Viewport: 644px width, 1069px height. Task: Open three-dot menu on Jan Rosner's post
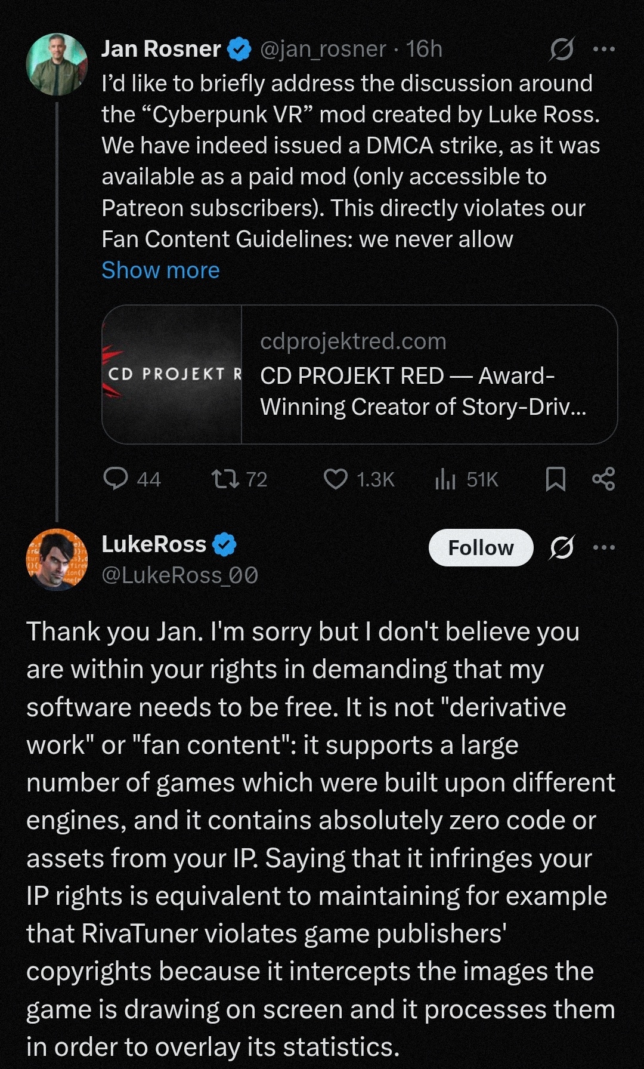(x=604, y=49)
